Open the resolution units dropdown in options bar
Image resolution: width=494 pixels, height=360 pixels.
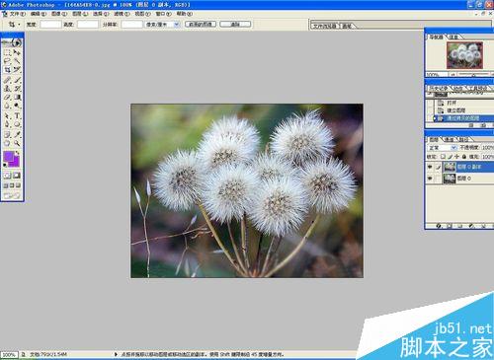coord(162,25)
